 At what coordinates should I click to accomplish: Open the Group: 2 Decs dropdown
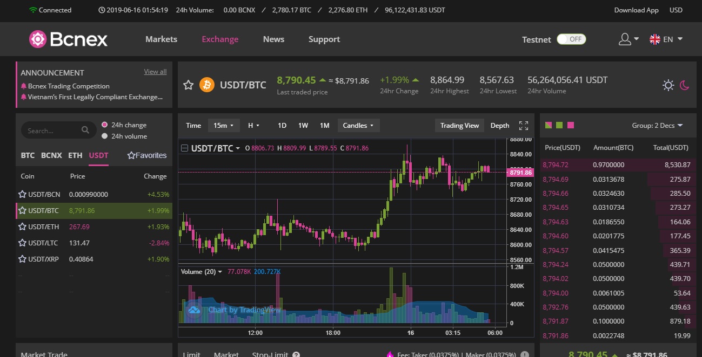click(657, 125)
